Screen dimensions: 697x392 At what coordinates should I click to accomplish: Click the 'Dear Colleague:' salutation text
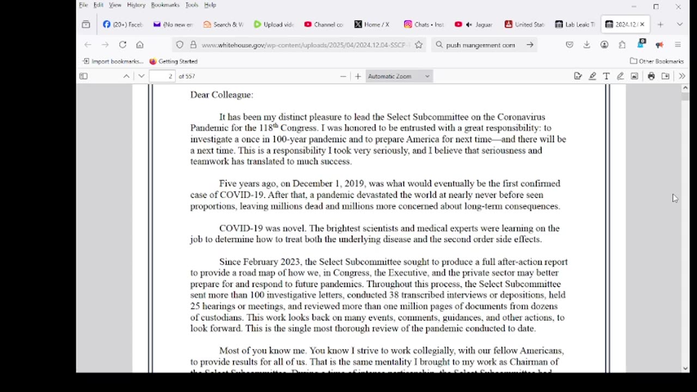[222, 95]
